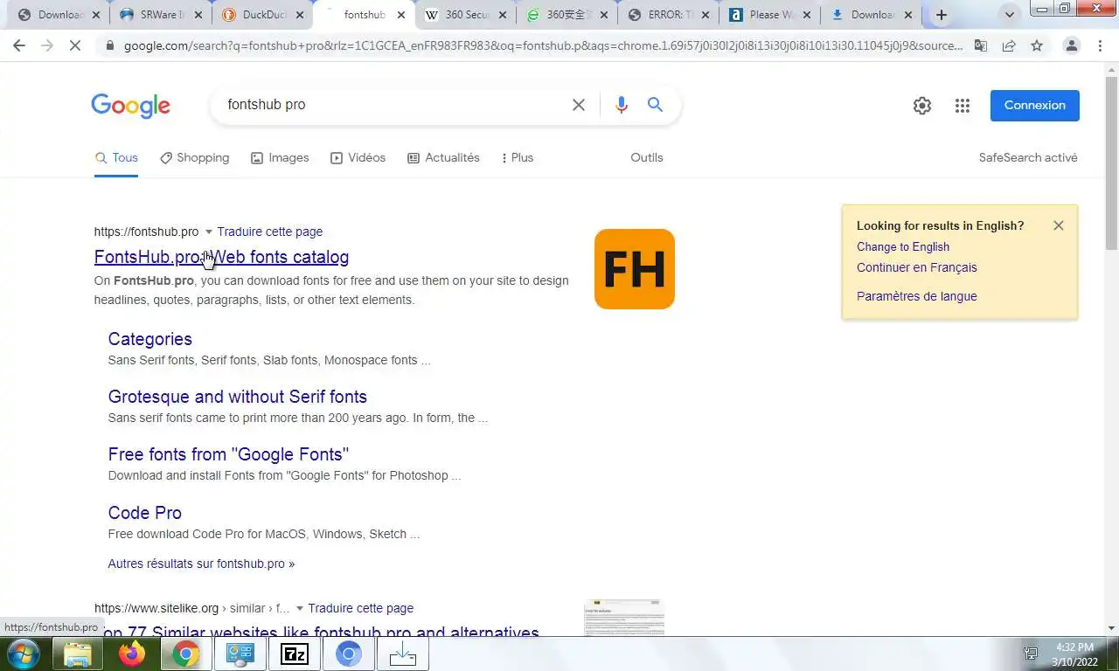Open a new browser tab with the plus

pyautogui.click(x=942, y=15)
